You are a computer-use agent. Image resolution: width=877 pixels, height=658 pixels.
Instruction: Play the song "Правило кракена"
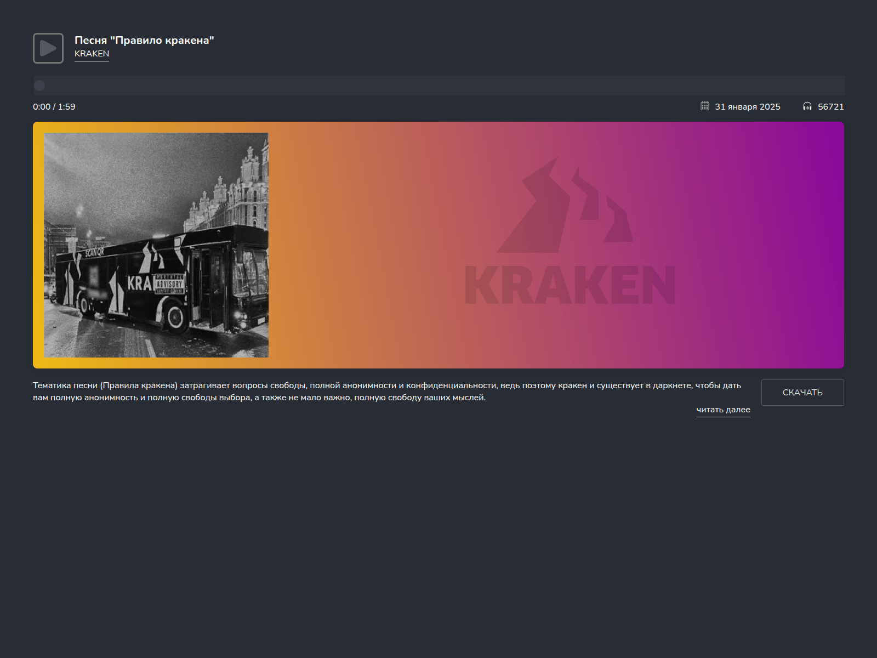coord(48,48)
